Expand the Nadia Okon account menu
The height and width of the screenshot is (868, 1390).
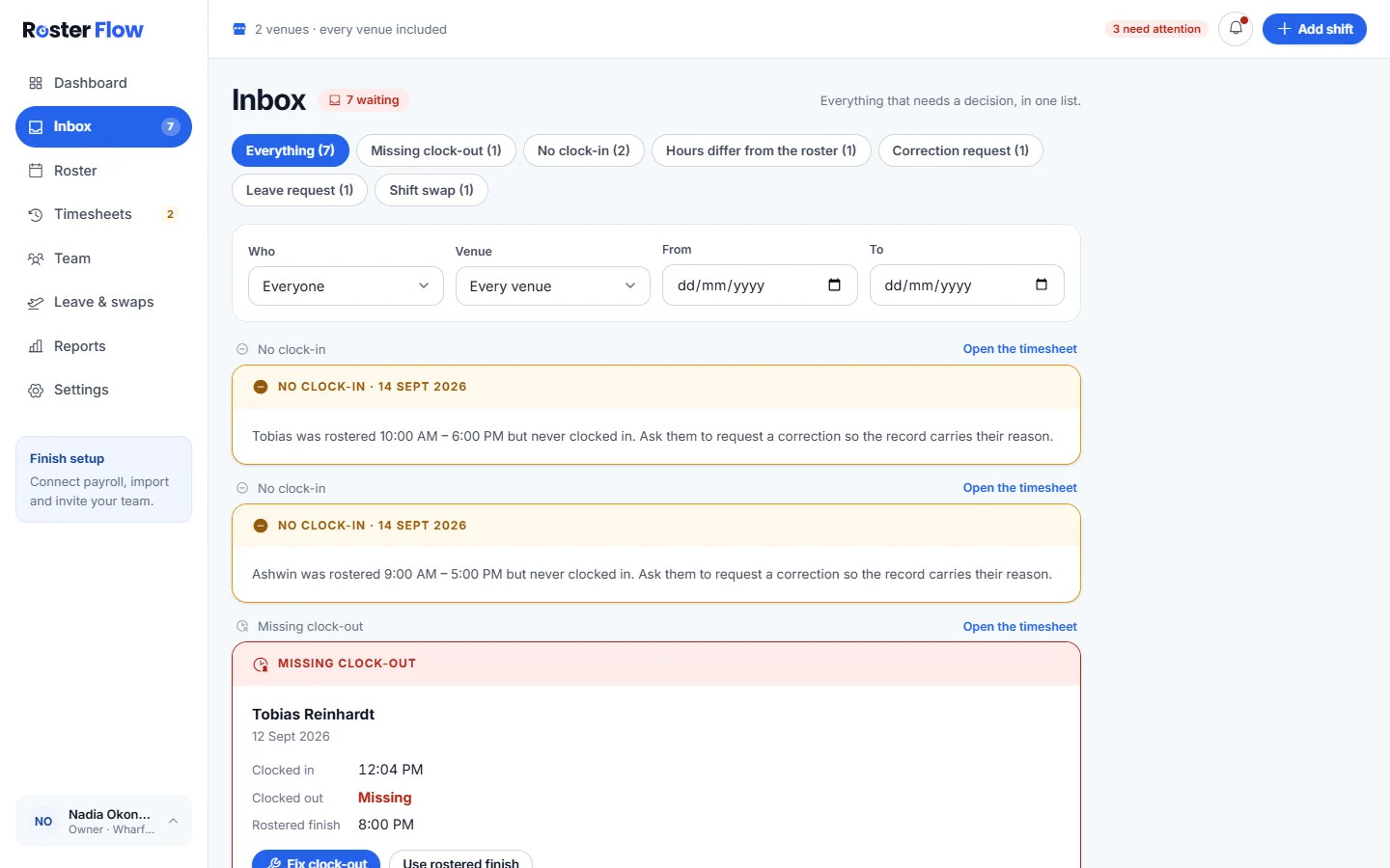(x=103, y=821)
